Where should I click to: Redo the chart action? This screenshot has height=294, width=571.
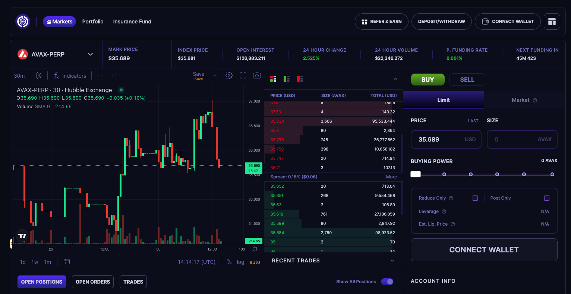pyautogui.click(x=114, y=76)
